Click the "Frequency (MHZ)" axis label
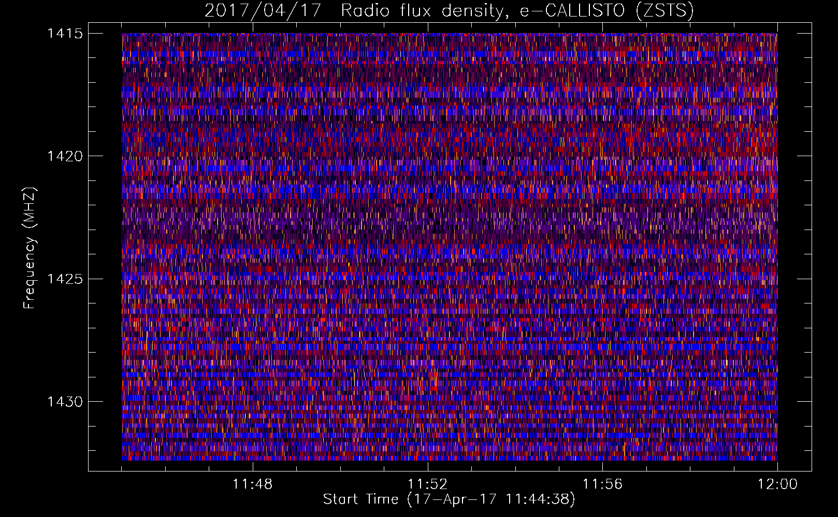 point(30,248)
